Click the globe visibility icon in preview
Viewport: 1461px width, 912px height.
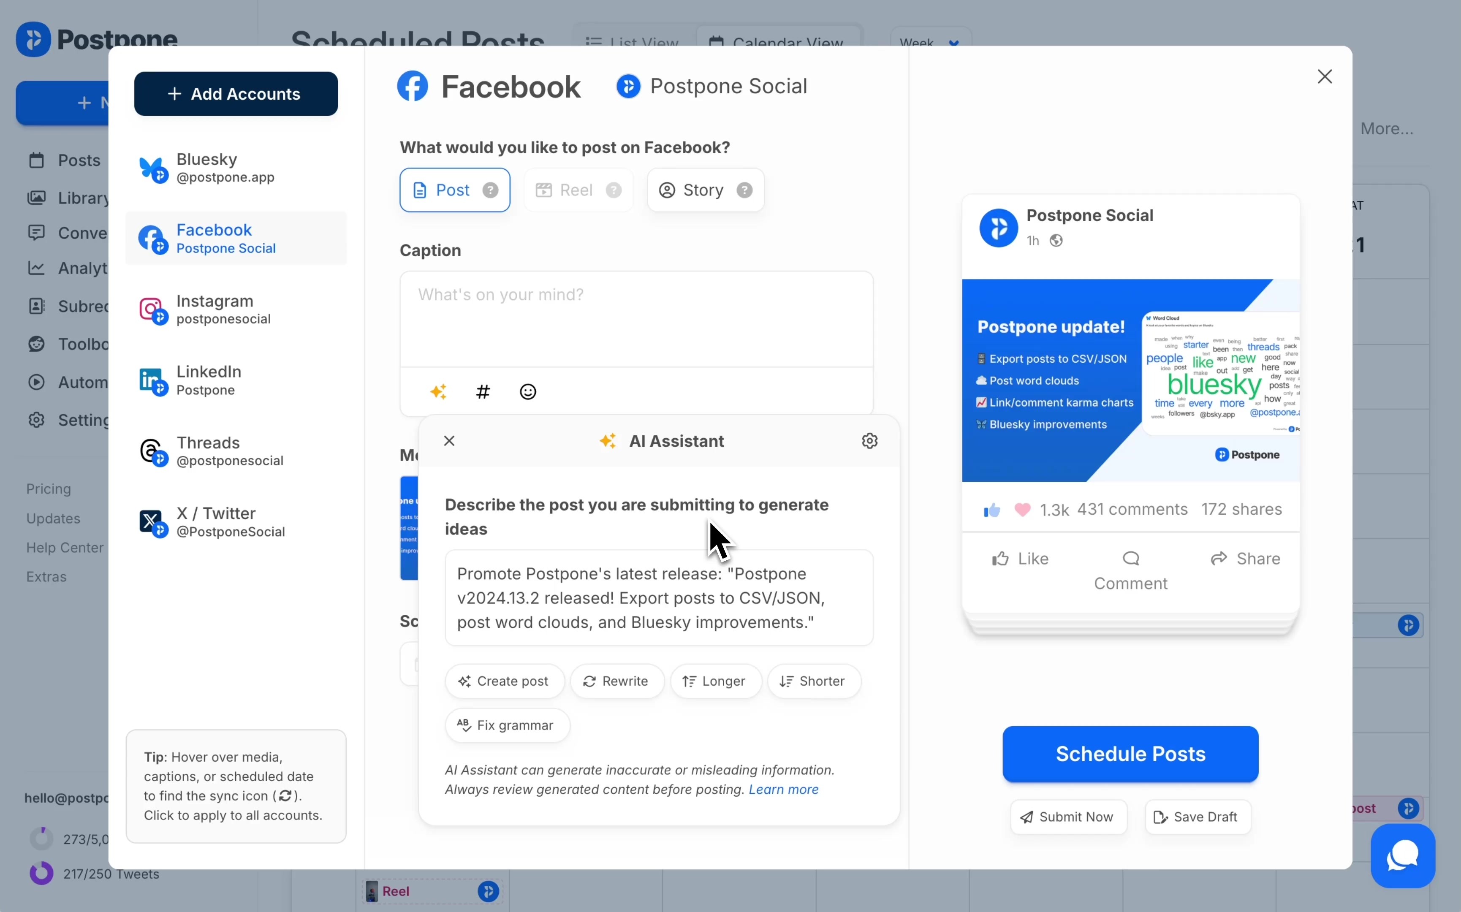1056,241
